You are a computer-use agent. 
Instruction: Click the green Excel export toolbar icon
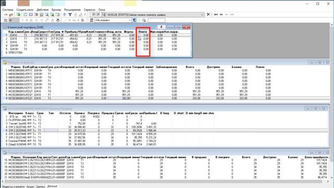[x=52, y=15]
